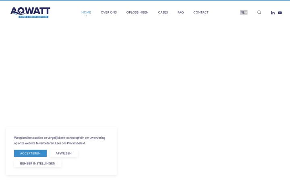The image size is (290, 181).
Task: Open the YouTube channel icon
Action: (280, 13)
